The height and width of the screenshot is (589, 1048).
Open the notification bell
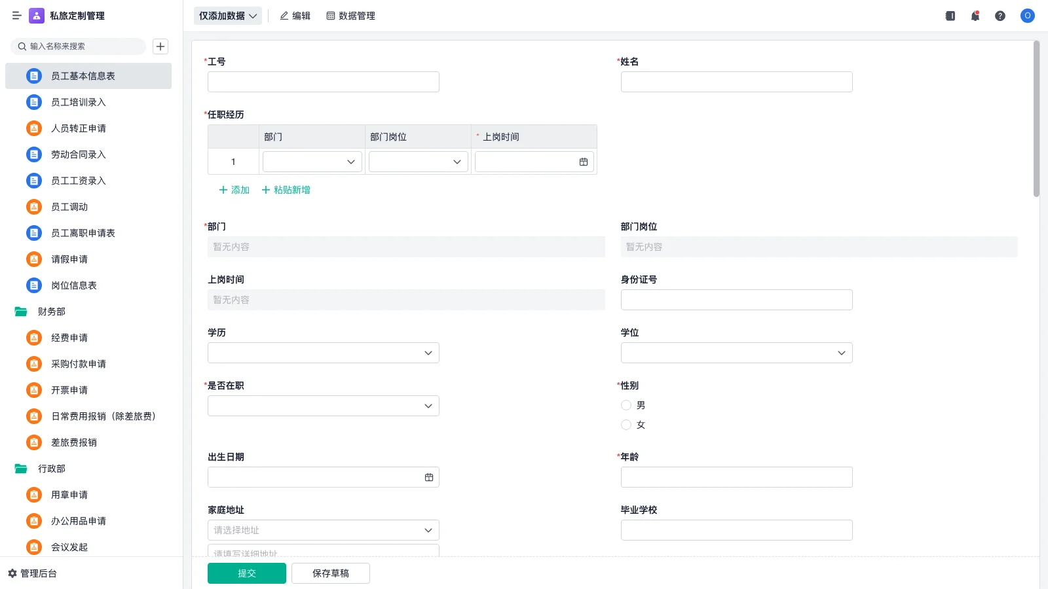tap(975, 16)
